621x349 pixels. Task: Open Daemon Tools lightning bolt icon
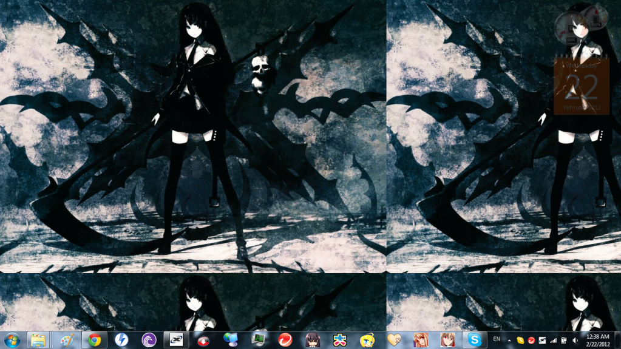click(x=121, y=340)
